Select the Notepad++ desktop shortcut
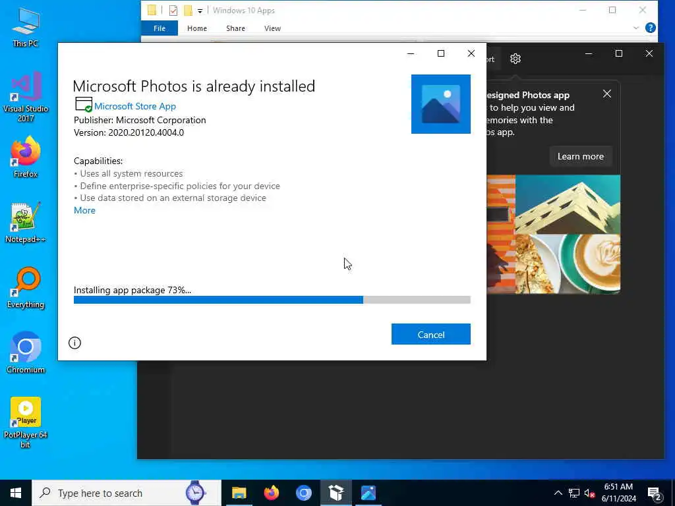The height and width of the screenshot is (506, 675). point(26,223)
